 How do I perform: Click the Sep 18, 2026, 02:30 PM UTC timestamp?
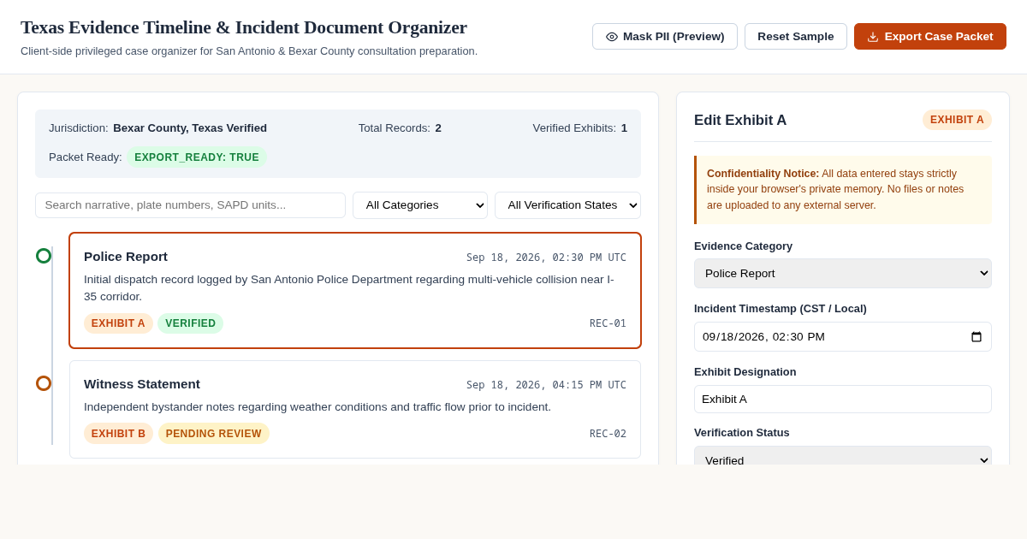(546, 258)
